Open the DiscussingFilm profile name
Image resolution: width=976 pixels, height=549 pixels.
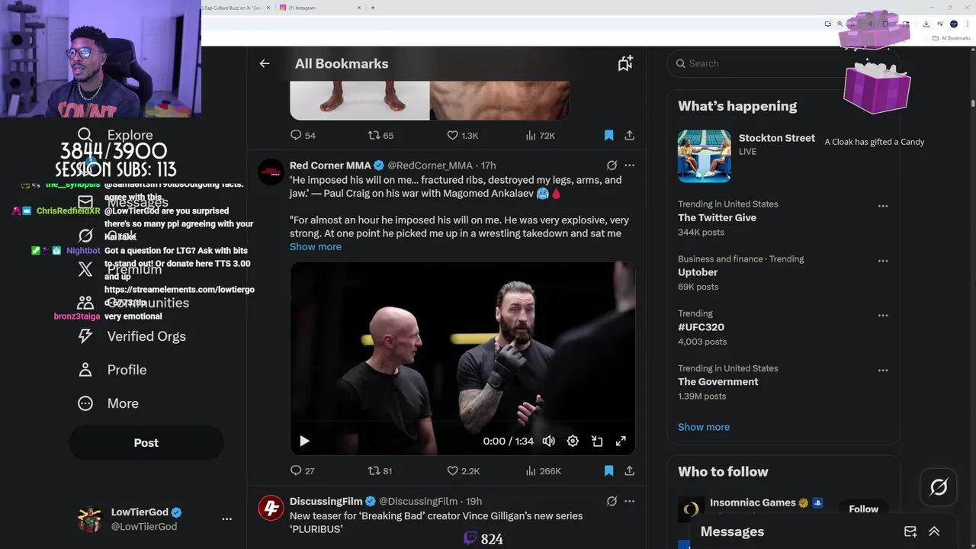[326, 501]
